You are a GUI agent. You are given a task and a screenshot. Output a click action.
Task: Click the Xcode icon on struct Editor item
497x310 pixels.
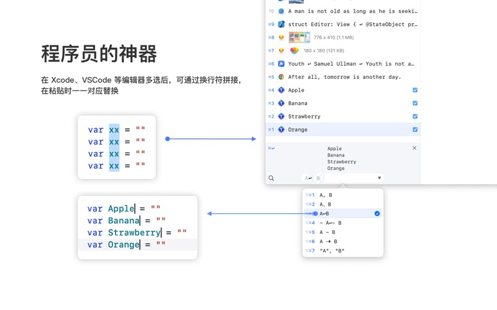pos(281,24)
